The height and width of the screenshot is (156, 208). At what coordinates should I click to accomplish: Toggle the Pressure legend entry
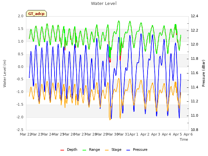point(137,149)
